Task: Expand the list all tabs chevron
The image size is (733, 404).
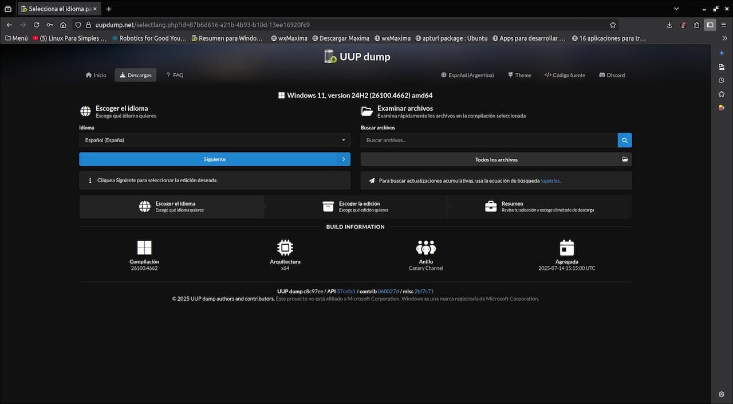Action: point(676,9)
